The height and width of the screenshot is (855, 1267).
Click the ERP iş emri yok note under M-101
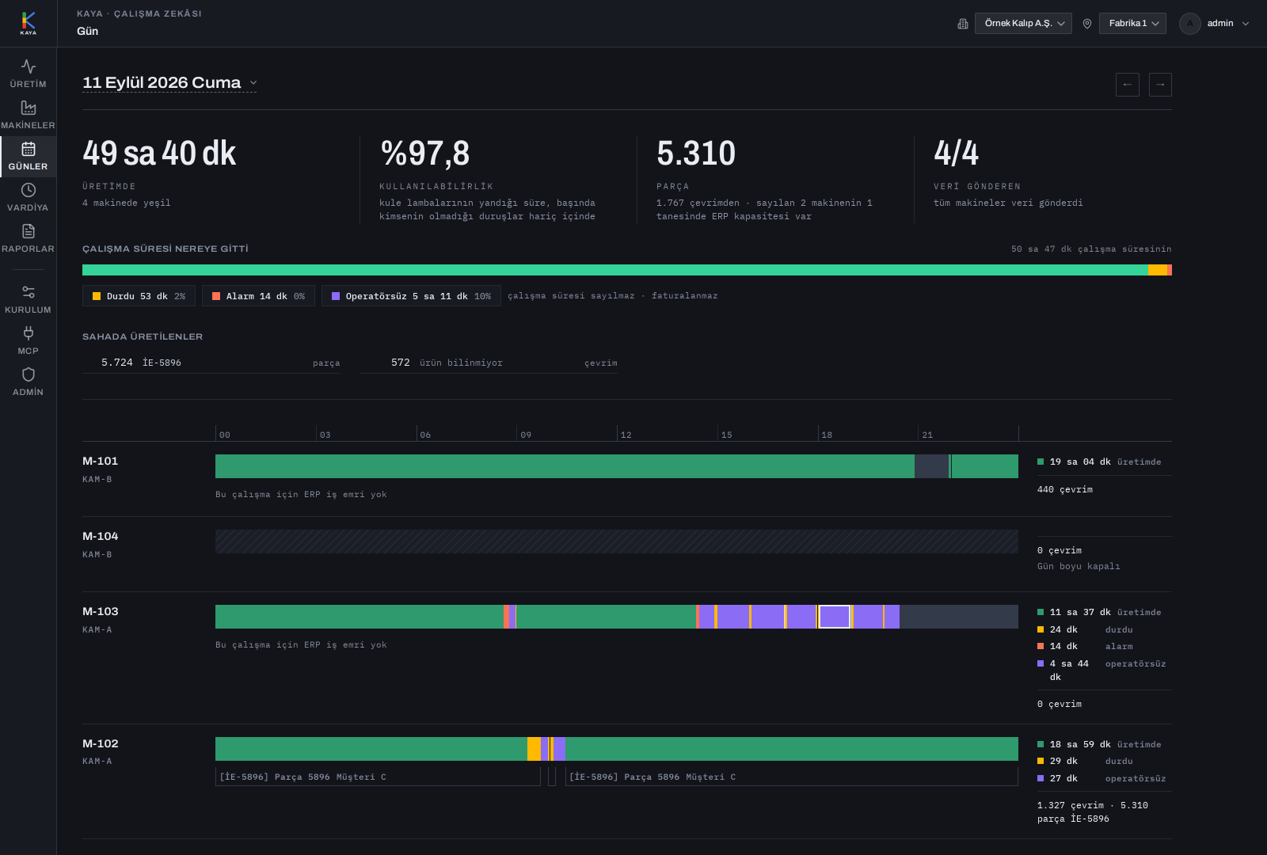301,494
